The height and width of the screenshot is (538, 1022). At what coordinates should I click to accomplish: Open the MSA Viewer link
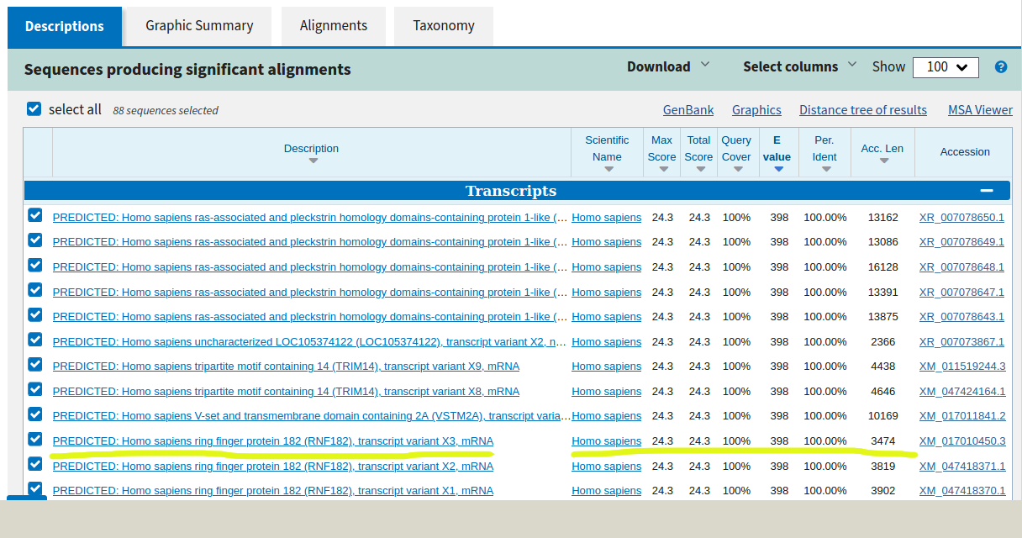(x=980, y=110)
